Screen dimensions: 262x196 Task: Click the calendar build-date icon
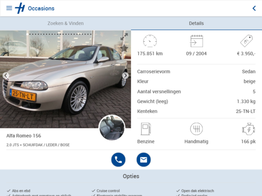pos(196,41)
